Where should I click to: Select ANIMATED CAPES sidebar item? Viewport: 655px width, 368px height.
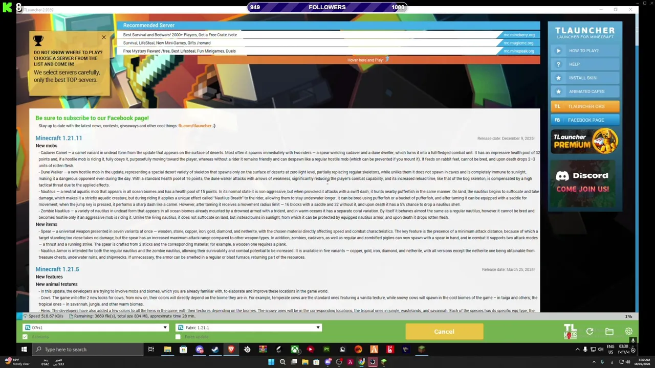coord(585,91)
